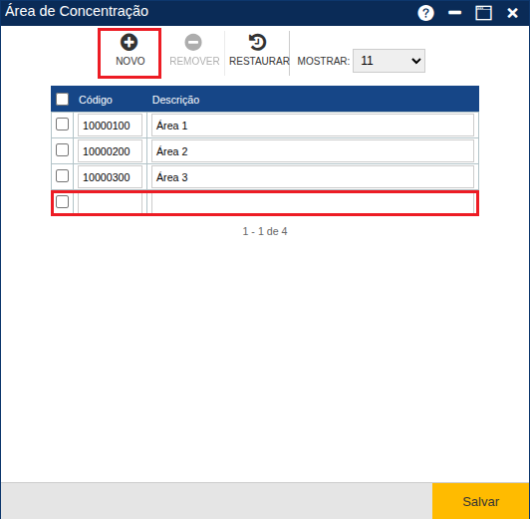This screenshot has height=519, width=530.
Task: Sort by the Código column header
Action: click(96, 100)
